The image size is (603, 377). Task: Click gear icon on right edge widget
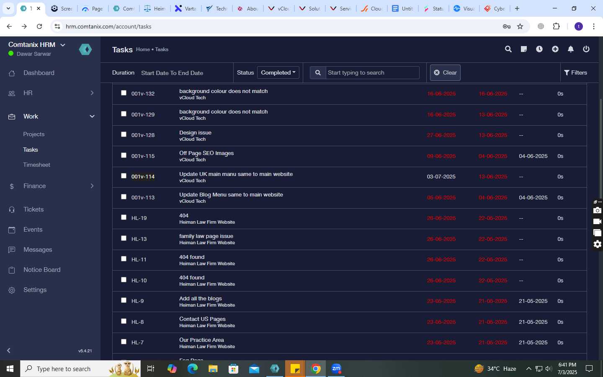[x=598, y=244]
